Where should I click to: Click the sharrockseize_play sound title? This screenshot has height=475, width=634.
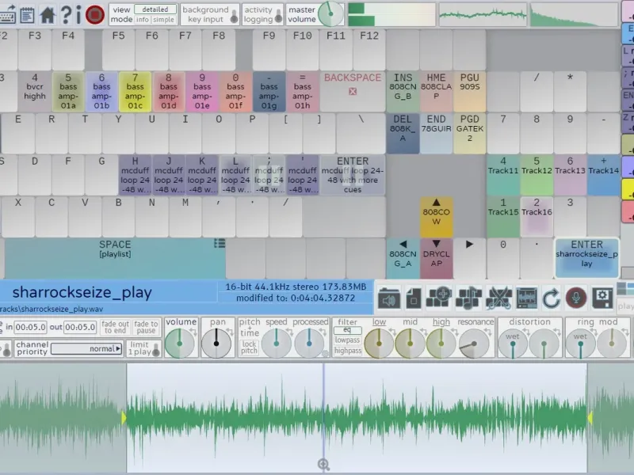coord(82,292)
